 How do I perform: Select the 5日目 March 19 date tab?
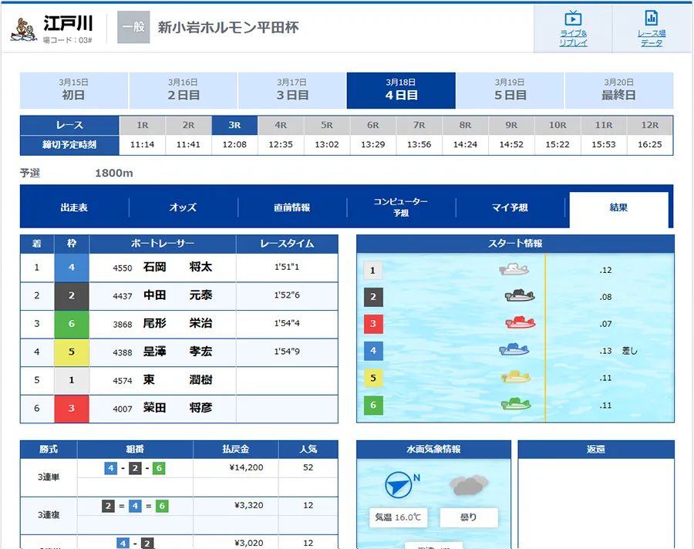click(510, 90)
